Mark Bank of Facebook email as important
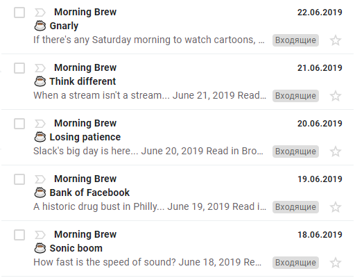The height and width of the screenshot is (278, 355). coord(40,179)
